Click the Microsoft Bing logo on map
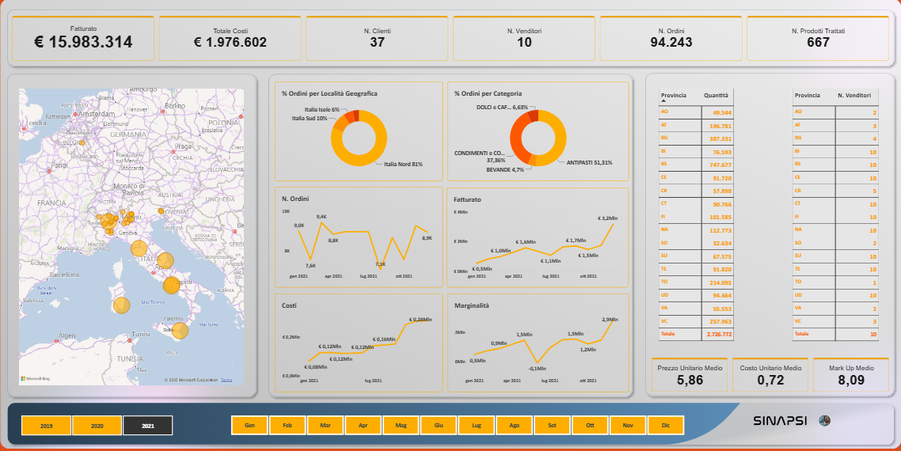 34,379
